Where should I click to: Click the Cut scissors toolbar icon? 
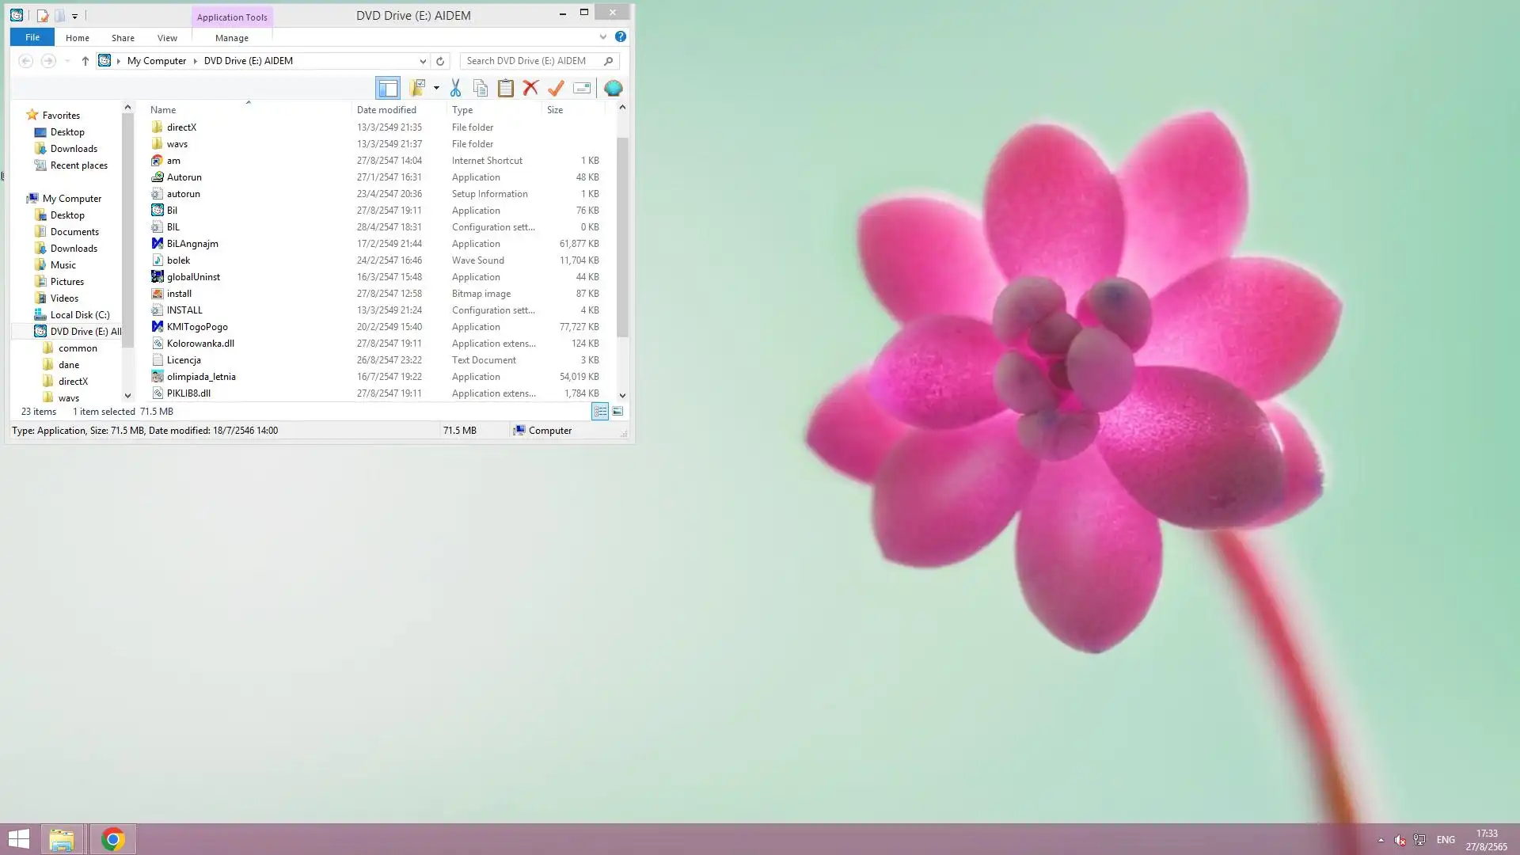(455, 88)
